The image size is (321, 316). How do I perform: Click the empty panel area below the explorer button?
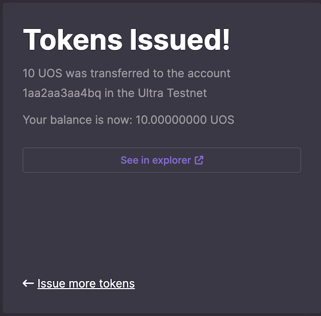(x=162, y=220)
